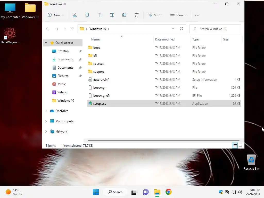This screenshot has width=264, height=198.
Task: Switch to details view layout icon
Action: (x=235, y=145)
